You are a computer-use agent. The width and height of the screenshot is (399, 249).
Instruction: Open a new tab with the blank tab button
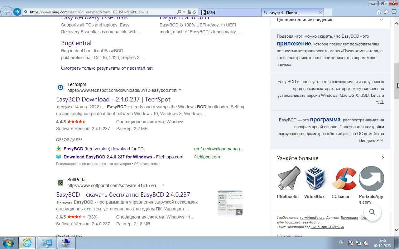pyautogui.click(x=328, y=12)
